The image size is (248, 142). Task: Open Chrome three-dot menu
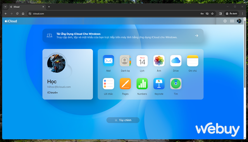243,14
